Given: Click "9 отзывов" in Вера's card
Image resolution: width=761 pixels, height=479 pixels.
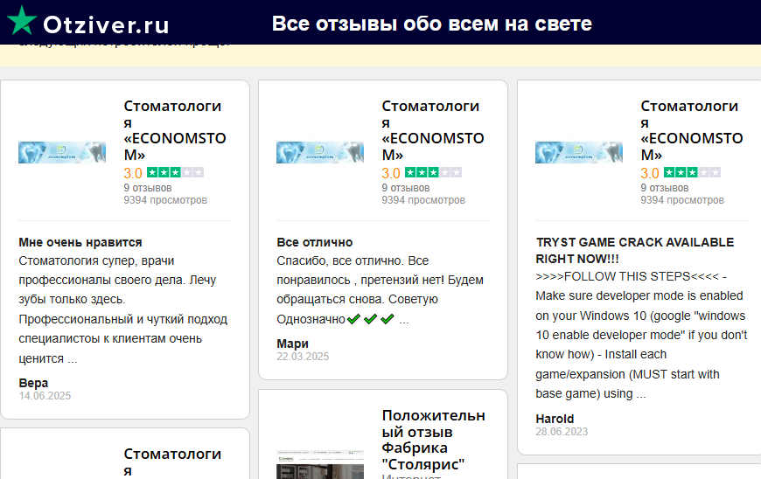Looking at the screenshot, I should pos(148,188).
